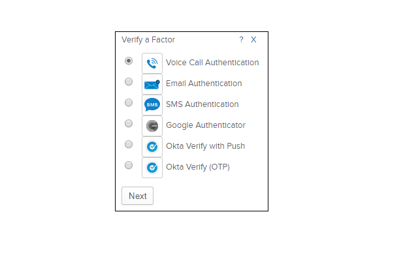Select the Voice Call Authentication radio button
The height and width of the screenshot is (261, 418).
129,61
